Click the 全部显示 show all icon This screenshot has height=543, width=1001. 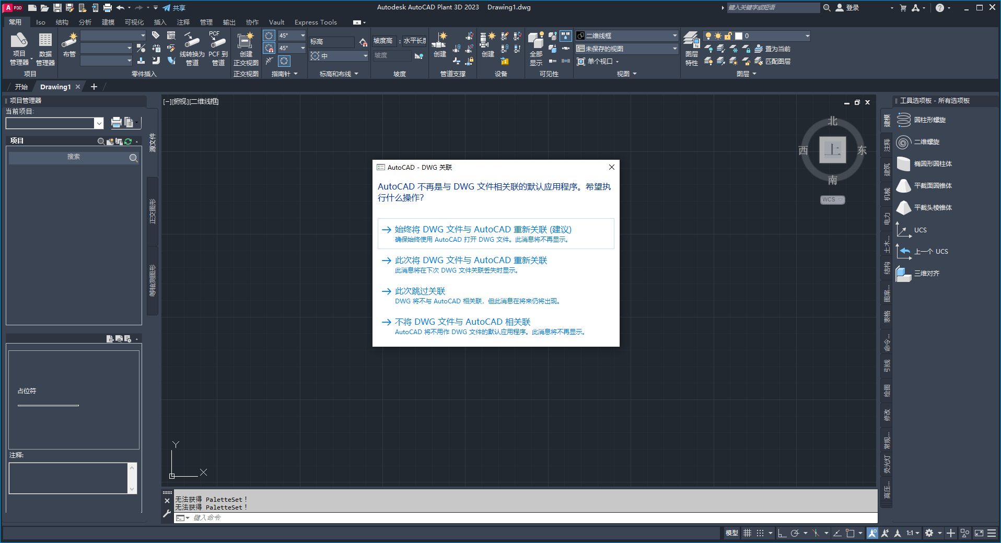tap(536, 48)
